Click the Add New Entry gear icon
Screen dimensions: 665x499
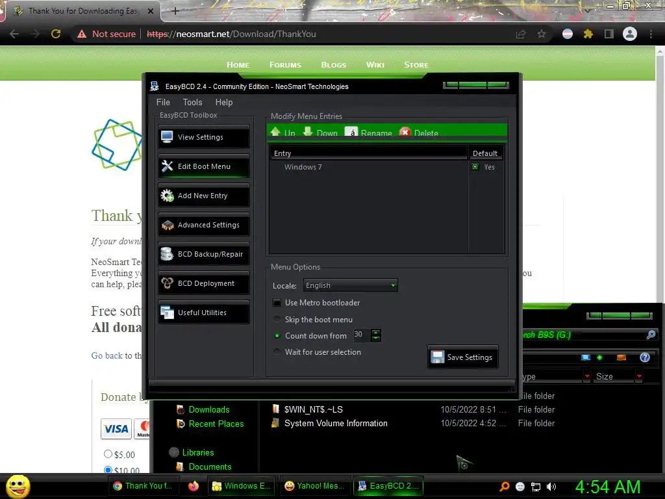click(x=167, y=196)
